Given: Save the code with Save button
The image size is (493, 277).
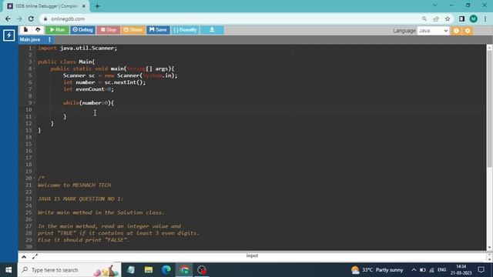Looking at the screenshot, I should click(158, 30).
